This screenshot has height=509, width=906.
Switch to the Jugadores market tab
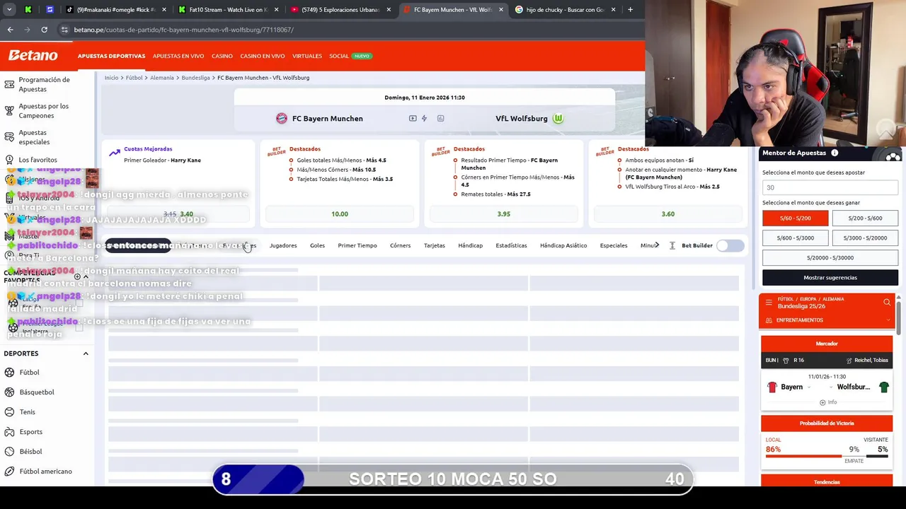[283, 245]
